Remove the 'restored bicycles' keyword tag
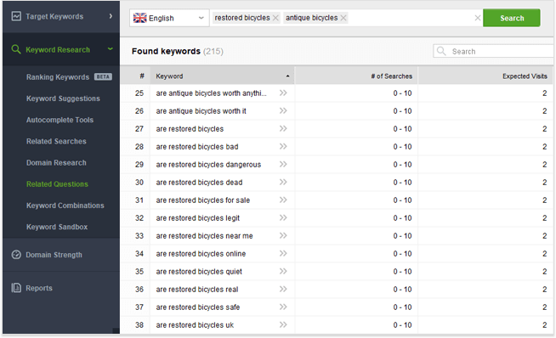Image resolution: width=556 pixels, height=338 pixels. (275, 18)
